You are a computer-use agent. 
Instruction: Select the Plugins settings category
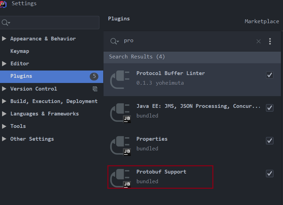click(x=21, y=76)
